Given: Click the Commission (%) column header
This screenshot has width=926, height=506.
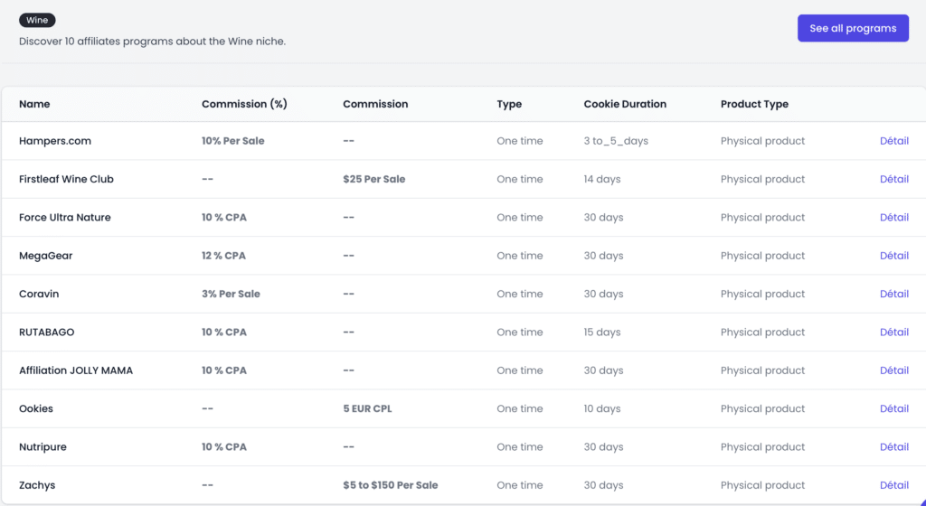Looking at the screenshot, I should [x=244, y=104].
